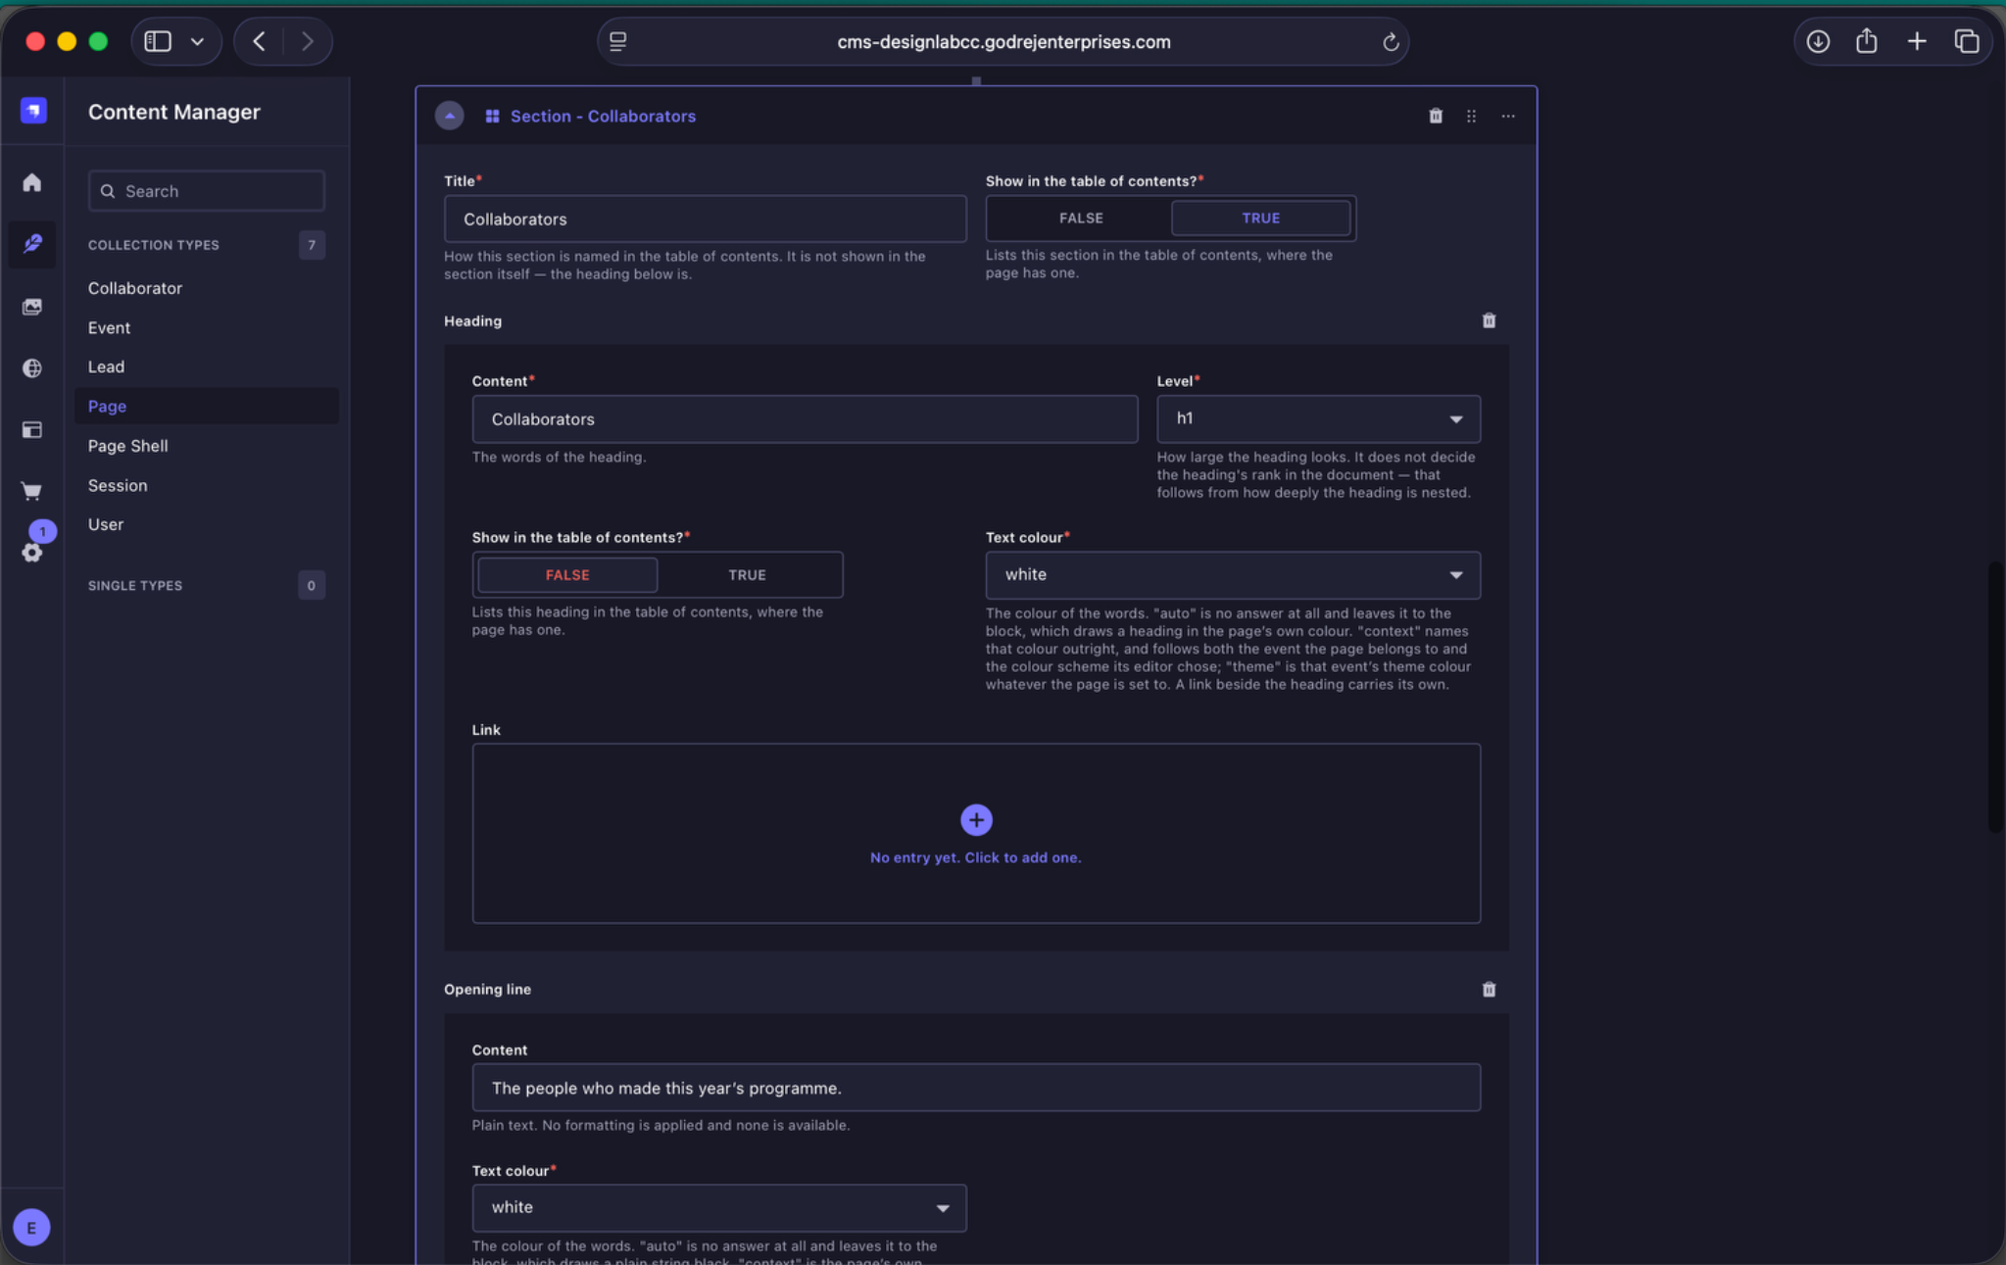Set heading table of contents to TRUE
The image size is (2006, 1265).
[x=747, y=574]
